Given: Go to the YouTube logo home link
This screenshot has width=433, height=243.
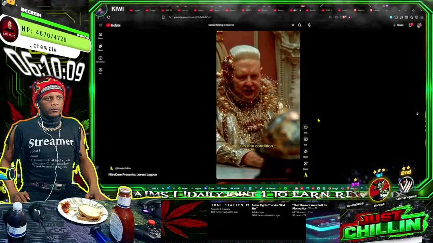Looking at the screenshot, I should pyautogui.click(x=113, y=25).
